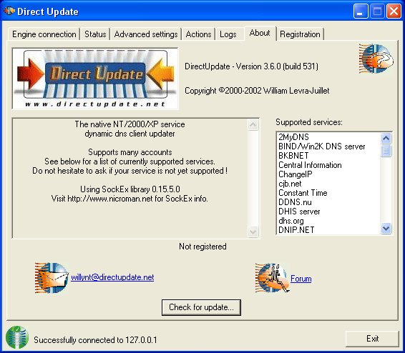Click the supported services scrollbar thumb
The height and width of the screenshot is (353, 405).
coord(386,151)
